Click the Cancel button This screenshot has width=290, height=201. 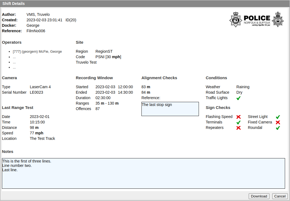[280, 196]
